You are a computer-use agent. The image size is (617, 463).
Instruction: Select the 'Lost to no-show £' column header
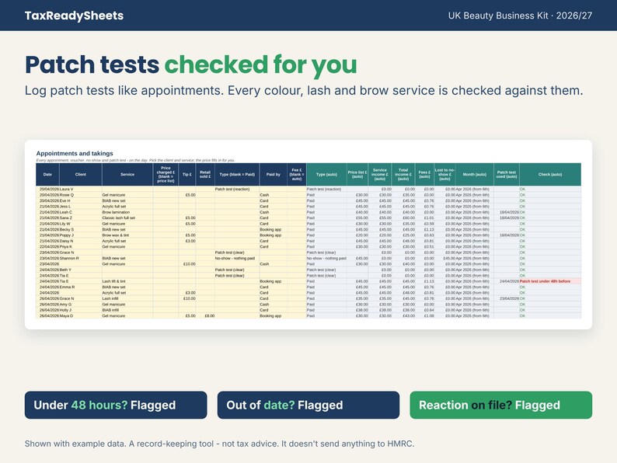click(444, 174)
